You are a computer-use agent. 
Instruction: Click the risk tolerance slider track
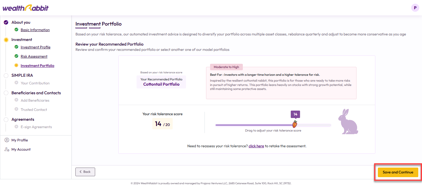273,125
